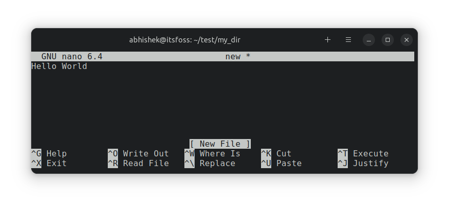
Task: Open the terminal hamburger menu
Action: (348, 40)
